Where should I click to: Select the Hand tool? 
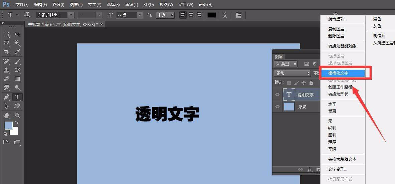[x=7, y=116]
